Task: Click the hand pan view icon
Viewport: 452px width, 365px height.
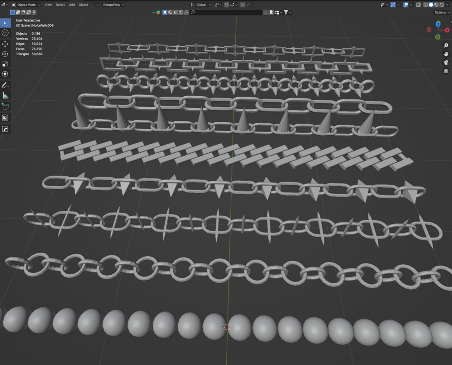Action: click(x=446, y=54)
